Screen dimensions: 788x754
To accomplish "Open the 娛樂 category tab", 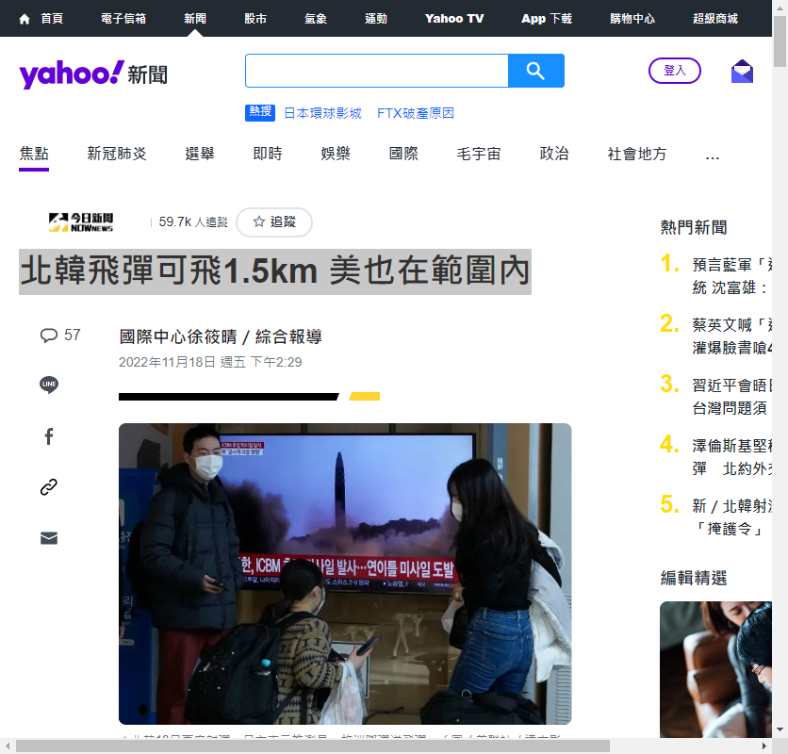I will [336, 154].
